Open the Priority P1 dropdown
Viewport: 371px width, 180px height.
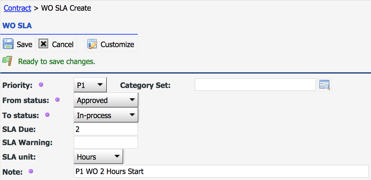click(x=90, y=85)
